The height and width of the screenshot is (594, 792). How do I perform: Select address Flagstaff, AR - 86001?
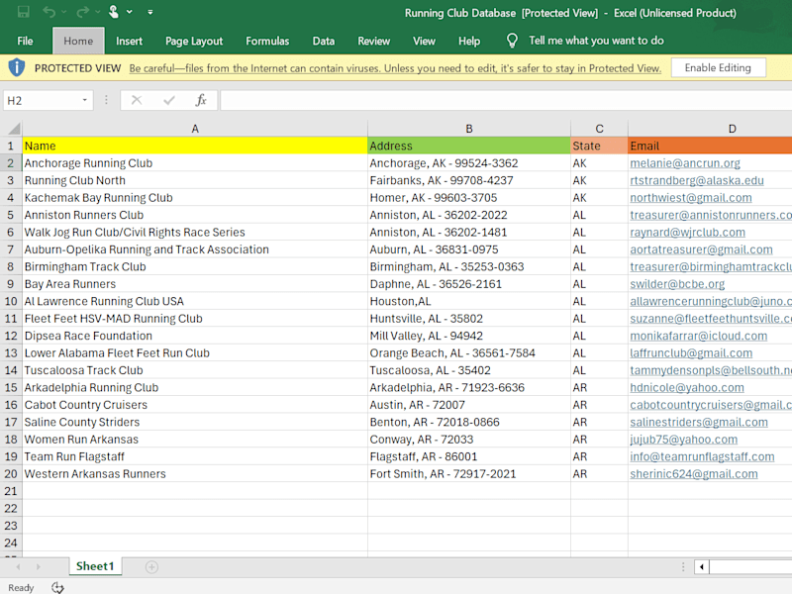(469, 456)
